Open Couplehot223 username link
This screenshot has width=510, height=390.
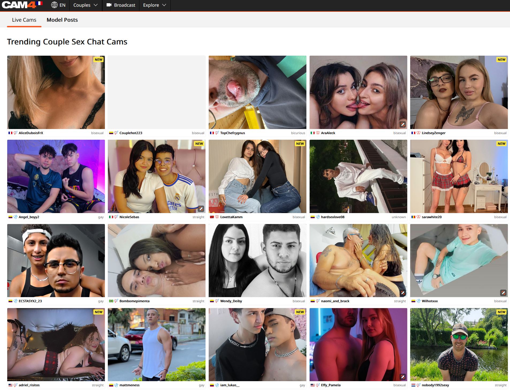[131, 133]
